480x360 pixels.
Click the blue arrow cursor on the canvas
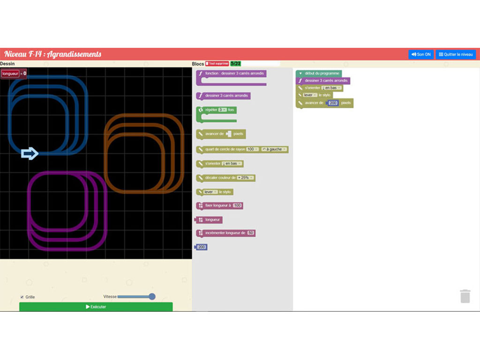30,153
